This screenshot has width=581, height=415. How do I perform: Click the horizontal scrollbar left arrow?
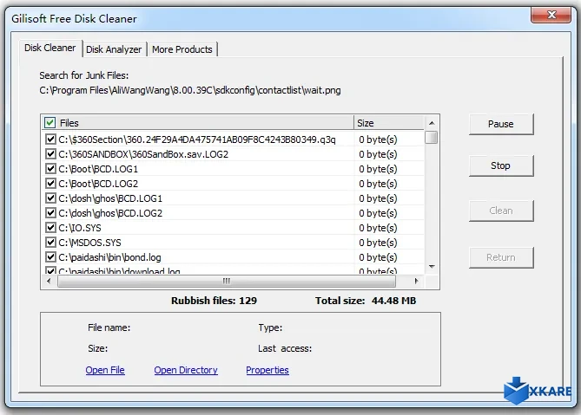coord(49,281)
